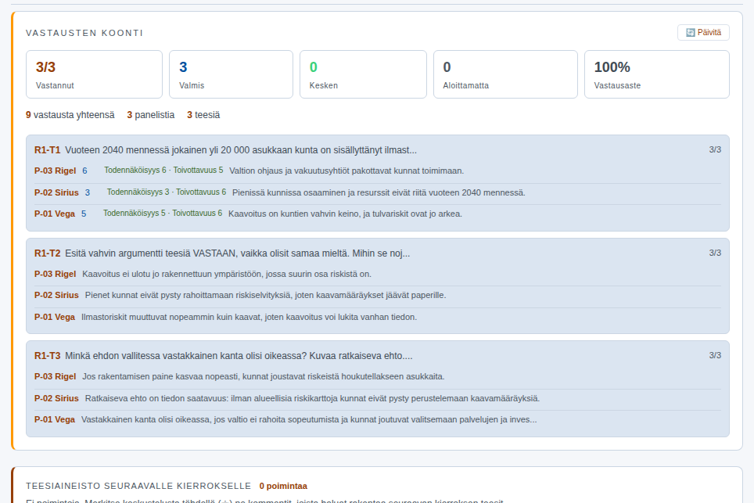
Task: Click 'TEESIAINEISTO SEURAAVALLE KIERROKSELLE' heading
Action: click(138, 486)
